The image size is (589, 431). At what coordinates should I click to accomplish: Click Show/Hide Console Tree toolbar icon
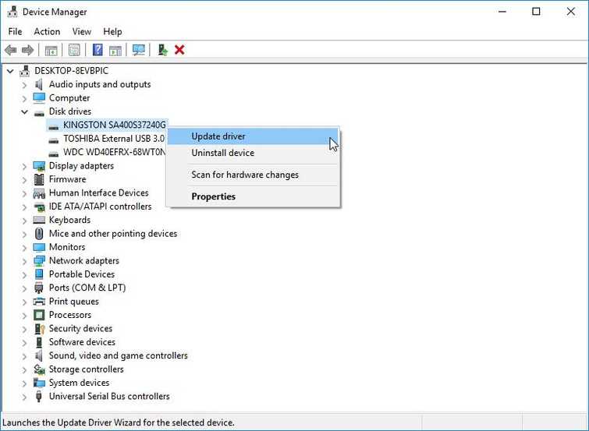51,50
